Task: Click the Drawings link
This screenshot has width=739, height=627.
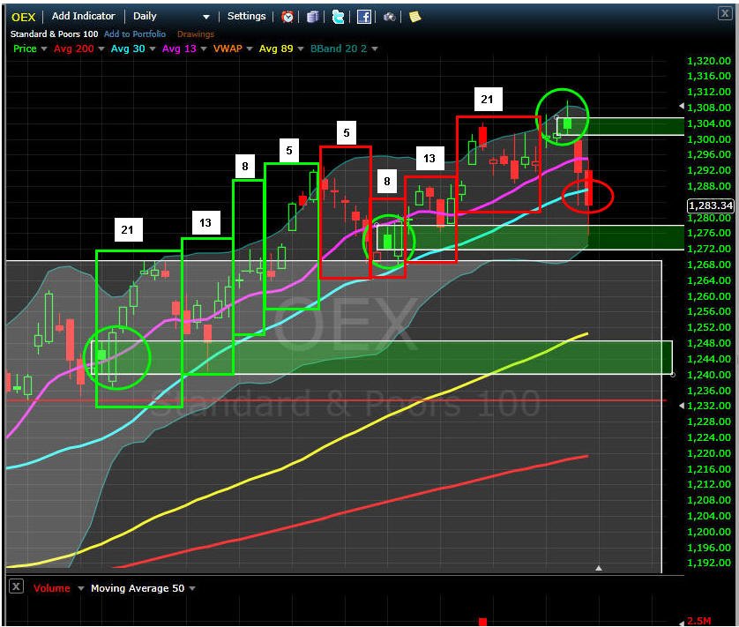Action: 196,34
